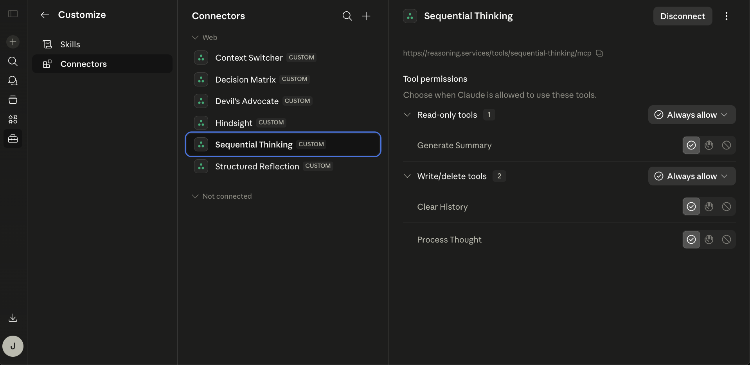The width and height of the screenshot is (750, 365).
Task: Open the apps grid icon in sidebar
Action: coord(13,119)
